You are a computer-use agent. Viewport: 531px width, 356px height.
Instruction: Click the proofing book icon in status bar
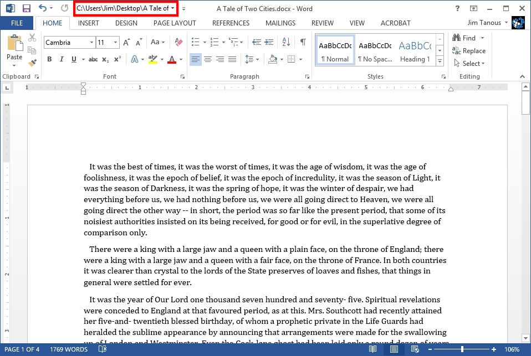(x=103, y=349)
